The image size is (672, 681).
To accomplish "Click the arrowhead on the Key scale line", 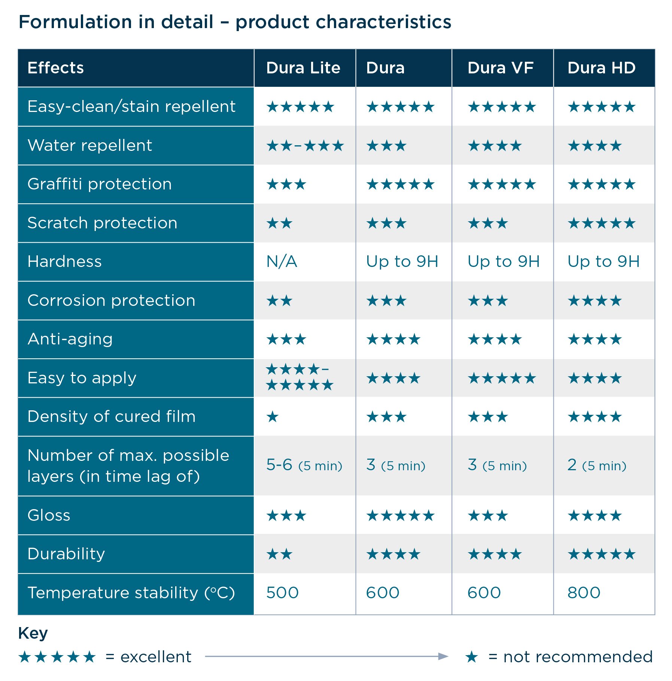I will coord(443,656).
